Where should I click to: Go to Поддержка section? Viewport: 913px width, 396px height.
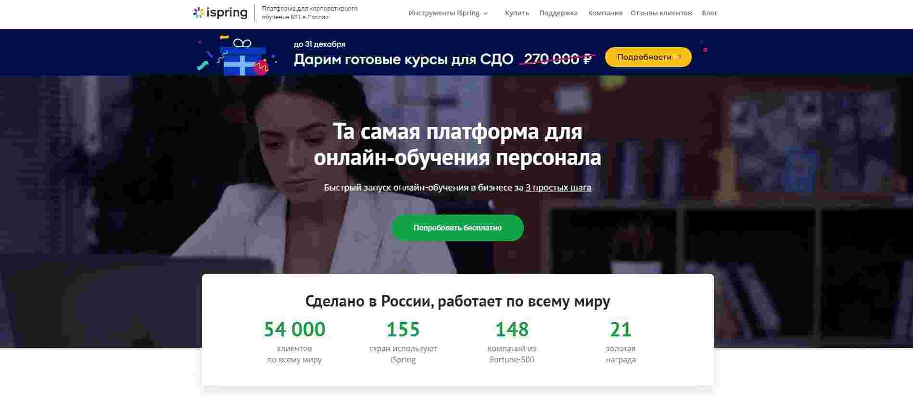click(x=558, y=13)
